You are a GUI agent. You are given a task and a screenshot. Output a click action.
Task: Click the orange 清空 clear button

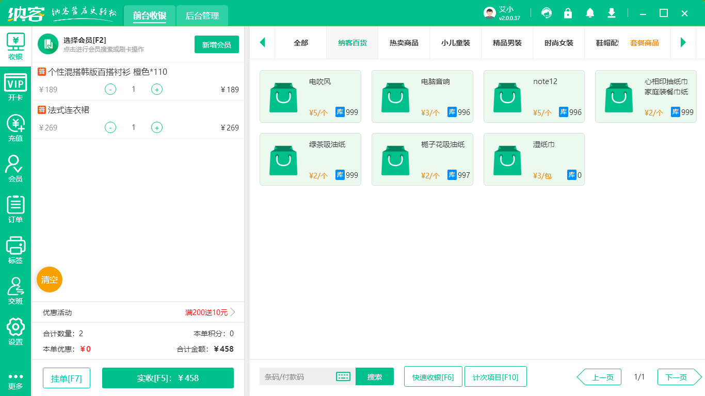[x=50, y=279]
